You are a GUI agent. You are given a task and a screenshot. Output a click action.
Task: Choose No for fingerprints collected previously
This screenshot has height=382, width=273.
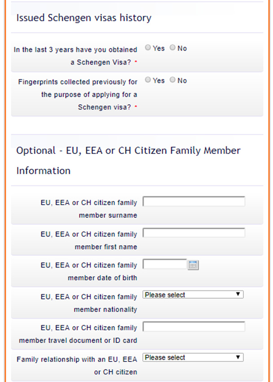(x=172, y=79)
